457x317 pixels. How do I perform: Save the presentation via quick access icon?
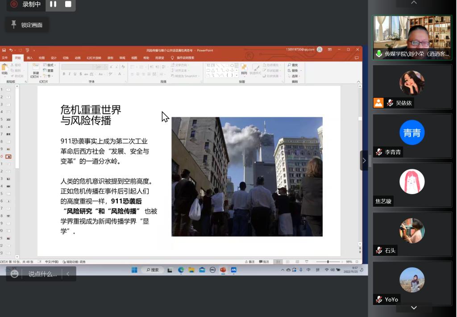4,50
